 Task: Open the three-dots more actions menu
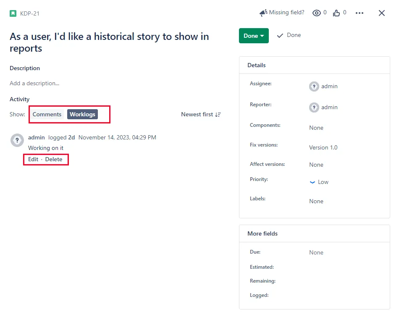[359, 13]
